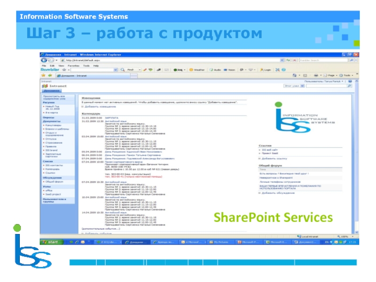The height and width of the screenshot is (282, 376).
Task: Open the ЗАРПЛАТА calendar event link
Action: click(x=111, y=118)
